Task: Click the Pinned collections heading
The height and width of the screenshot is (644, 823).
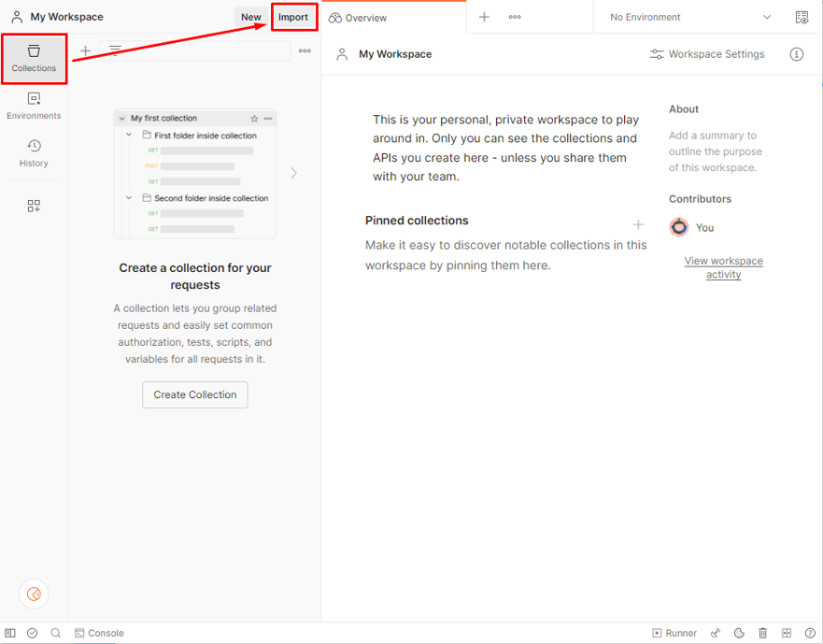Action: [417, 221]
